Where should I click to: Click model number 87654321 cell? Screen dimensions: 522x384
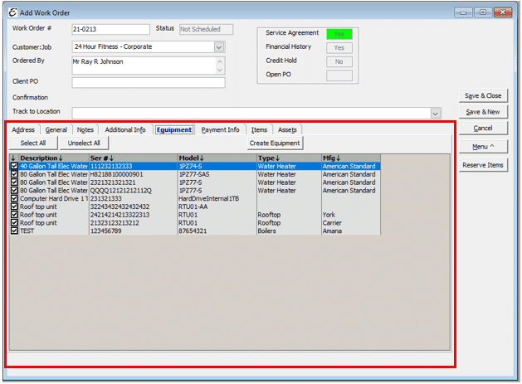(217, 231)
